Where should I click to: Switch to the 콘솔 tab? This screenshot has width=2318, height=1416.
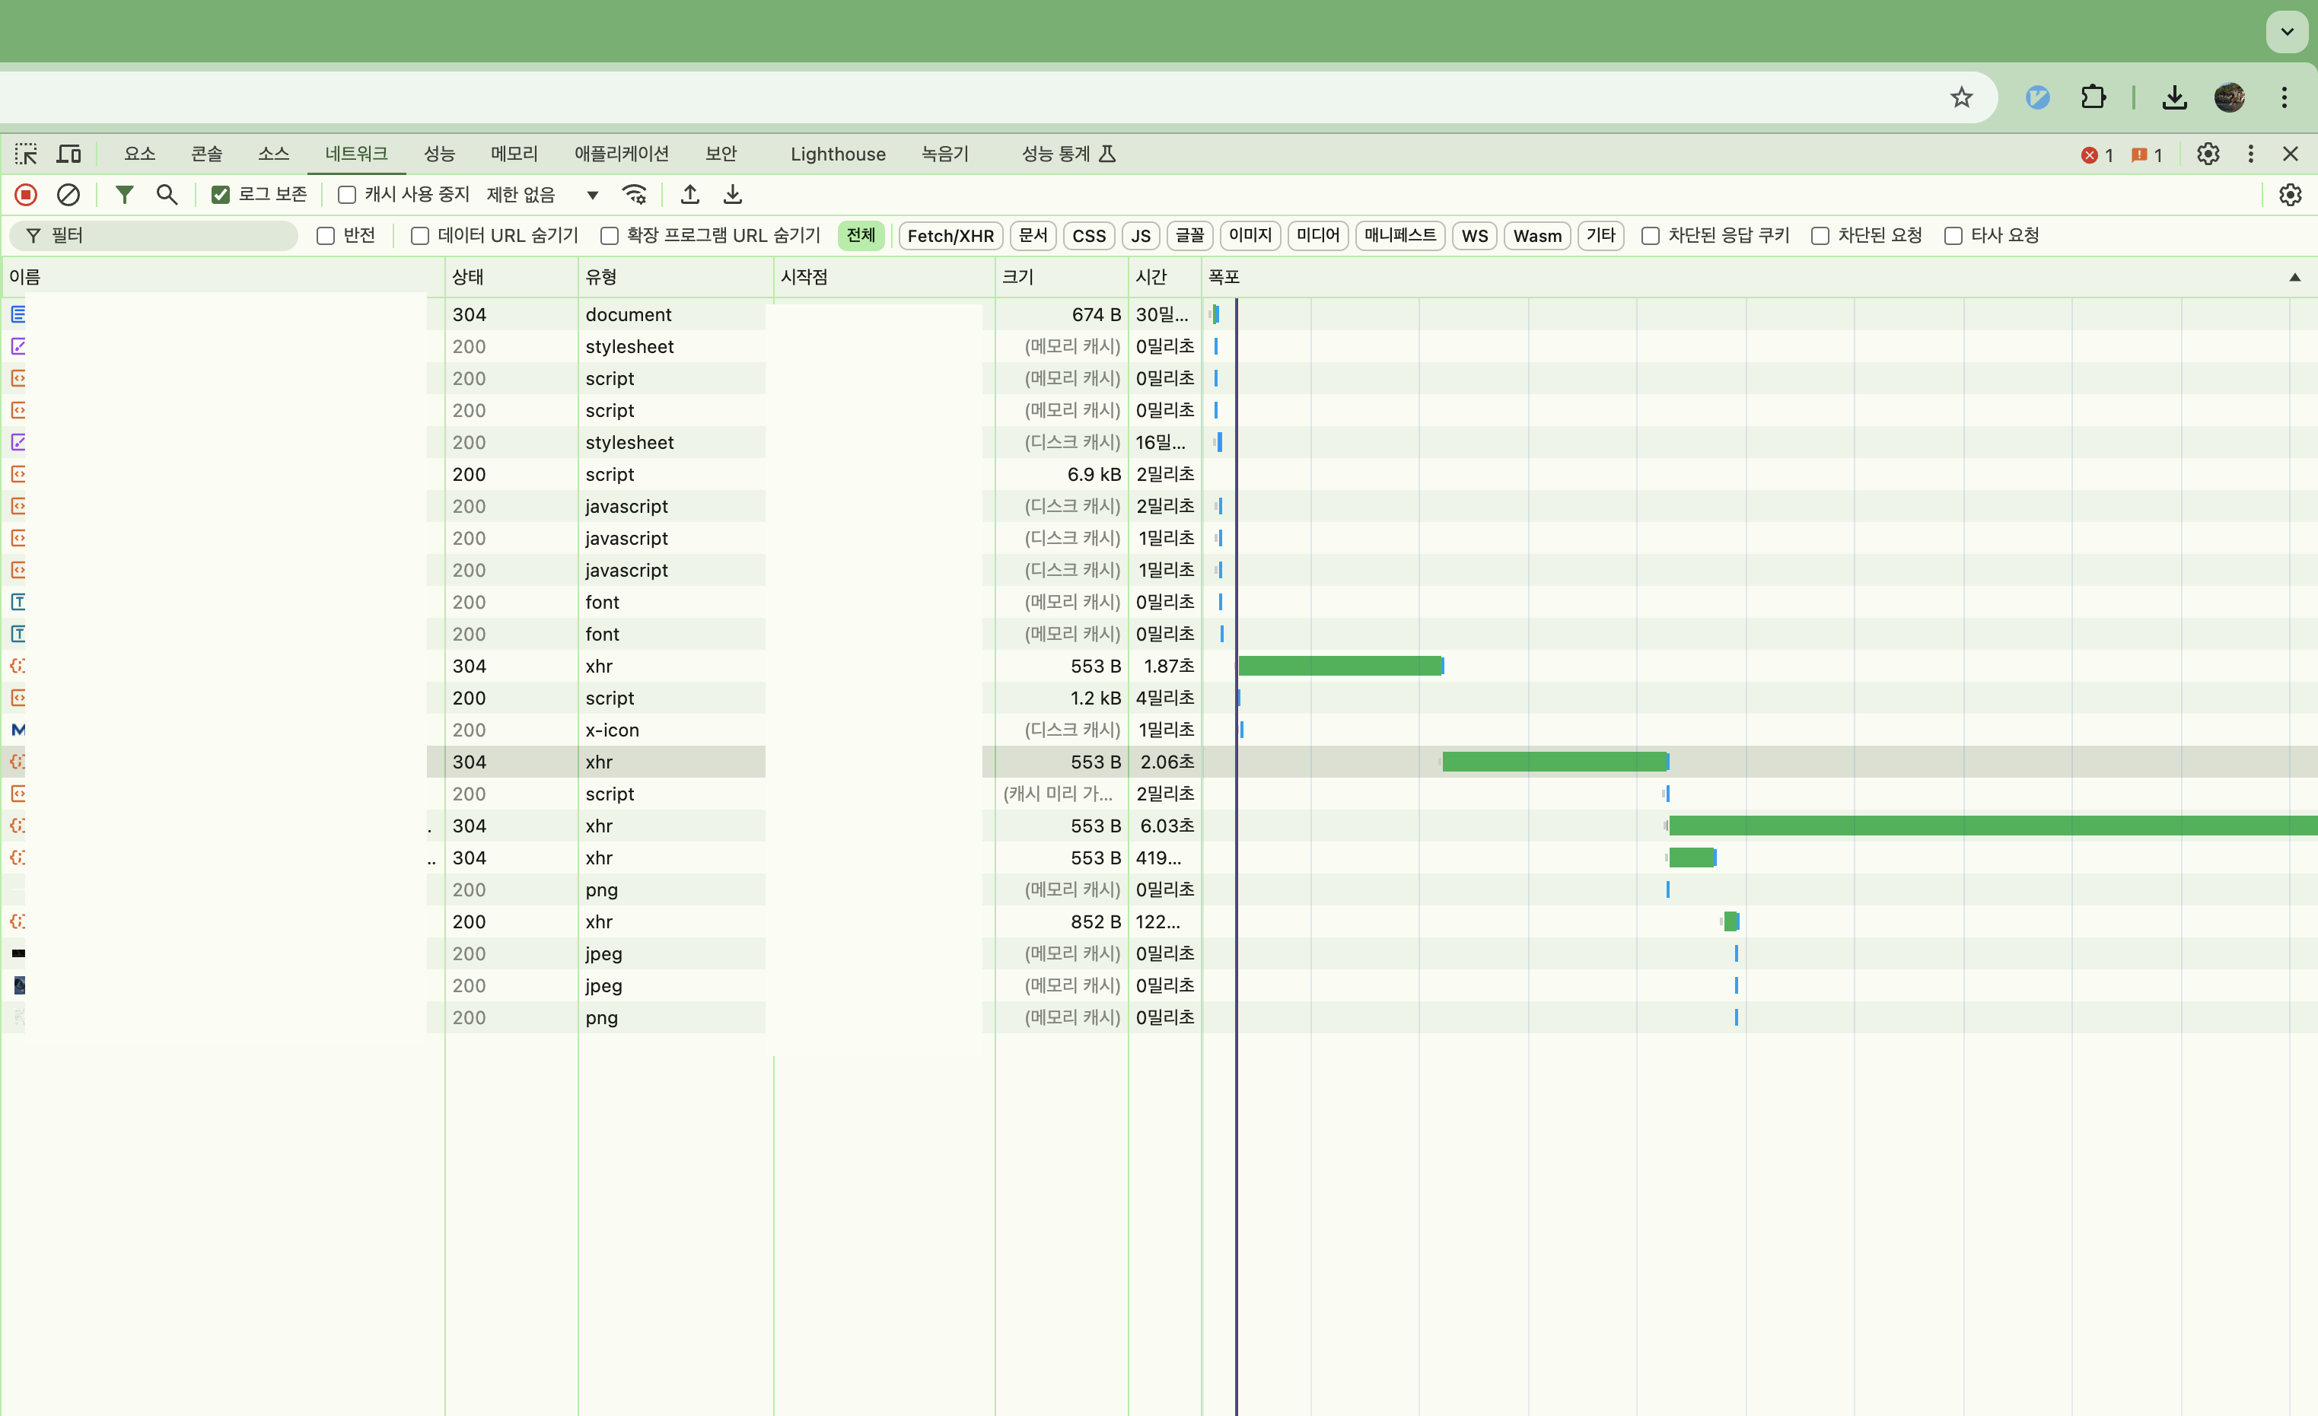click(206, 154)
